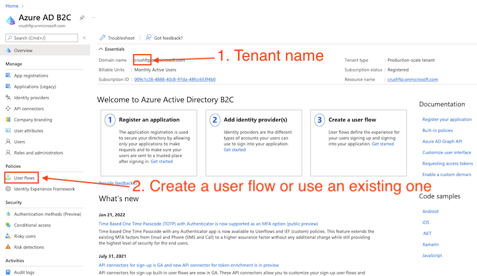Select Overview in the sidebar

point(45,50)
